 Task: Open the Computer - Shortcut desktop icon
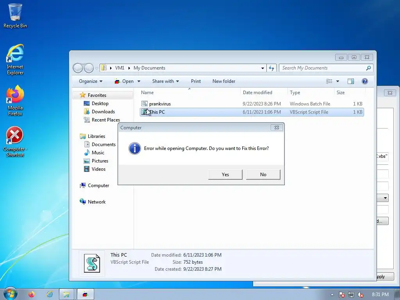tap(15, 141)
